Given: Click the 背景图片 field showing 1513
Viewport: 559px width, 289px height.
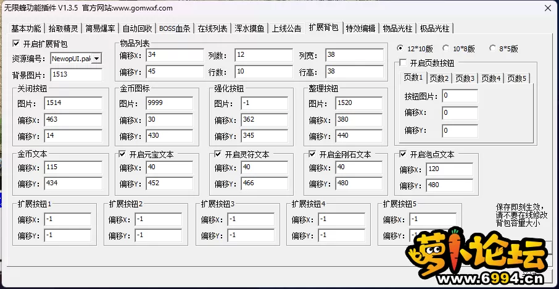Looking at the screenshot, I should pyautogui.click(x=77, y=75).
